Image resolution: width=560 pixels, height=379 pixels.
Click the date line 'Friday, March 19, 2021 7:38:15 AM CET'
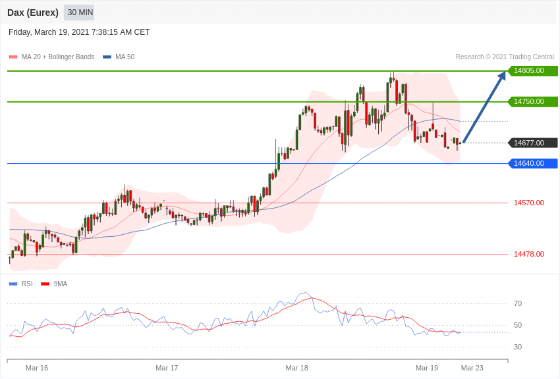79,32
